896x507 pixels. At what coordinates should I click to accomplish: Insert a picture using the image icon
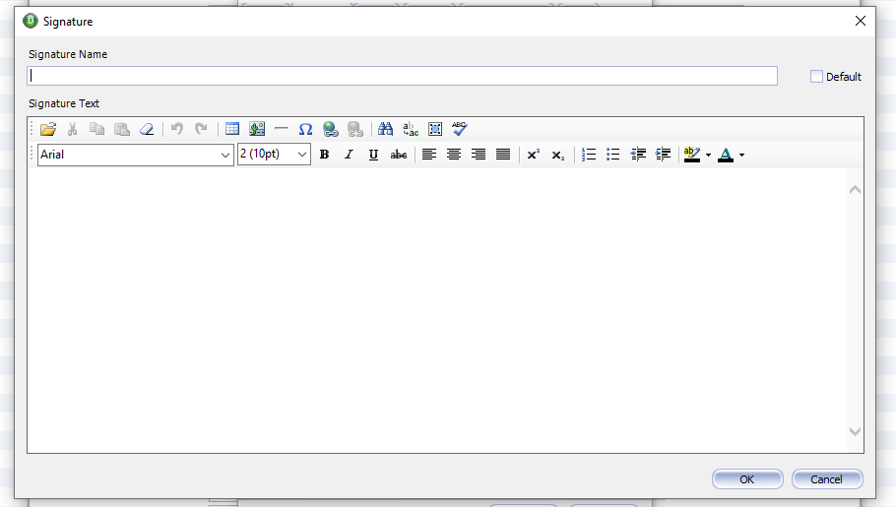click(x=257, y=129)
